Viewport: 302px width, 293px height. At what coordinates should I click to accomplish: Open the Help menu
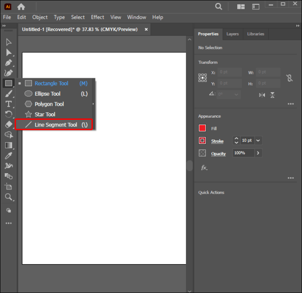point(158,17)
